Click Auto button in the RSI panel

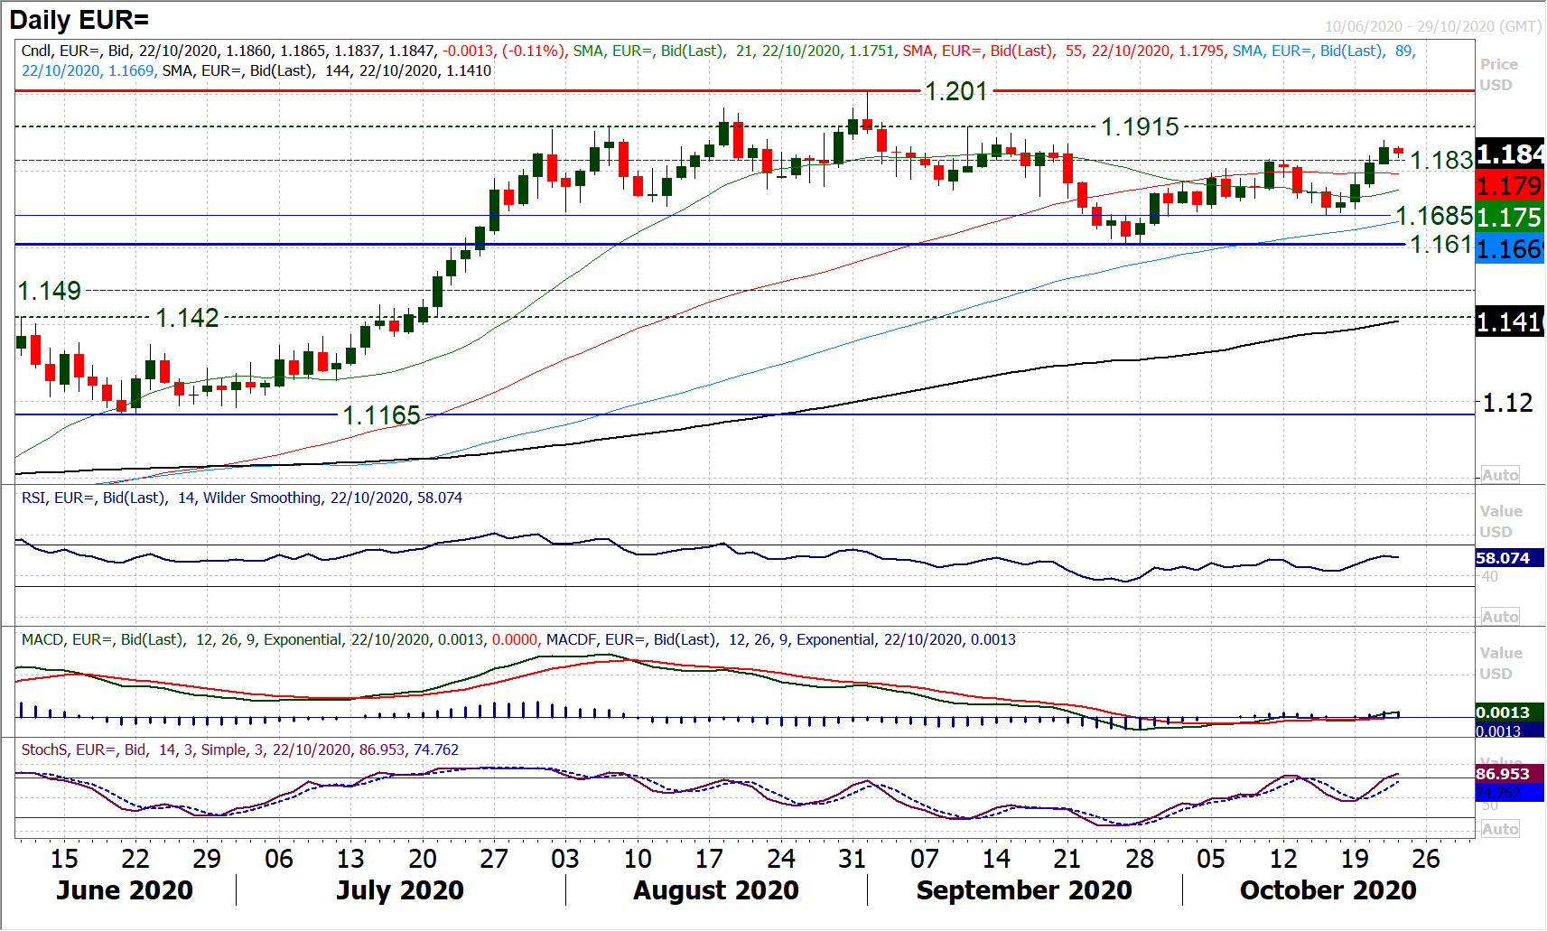coord(1500,617)
